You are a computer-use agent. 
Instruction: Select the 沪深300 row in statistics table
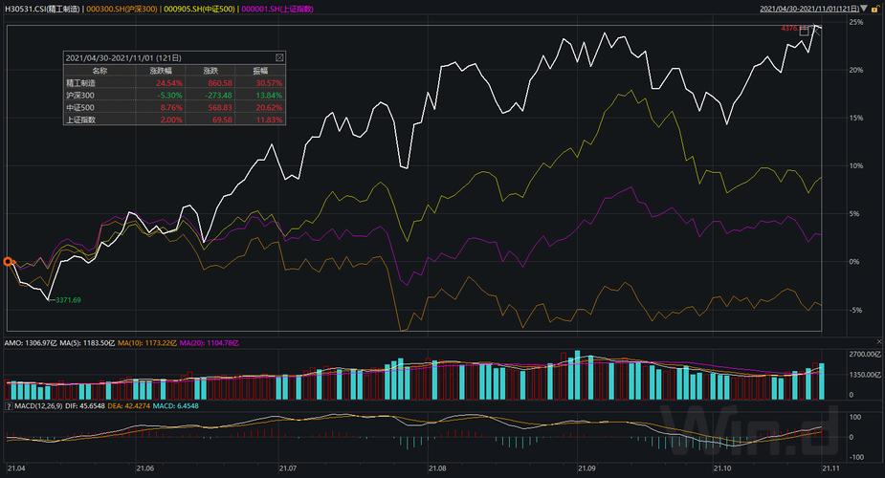174,96
